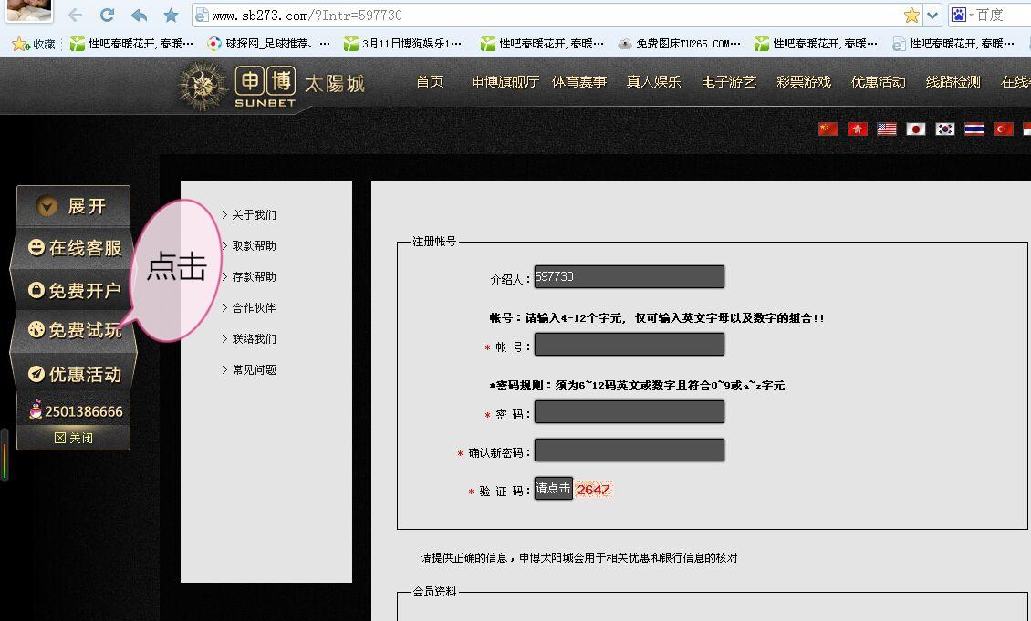This screenshot has height=621, width=1031.
Task: Click the undo/restore arrow icon in toolbar
Action: (x=139, y=15)
